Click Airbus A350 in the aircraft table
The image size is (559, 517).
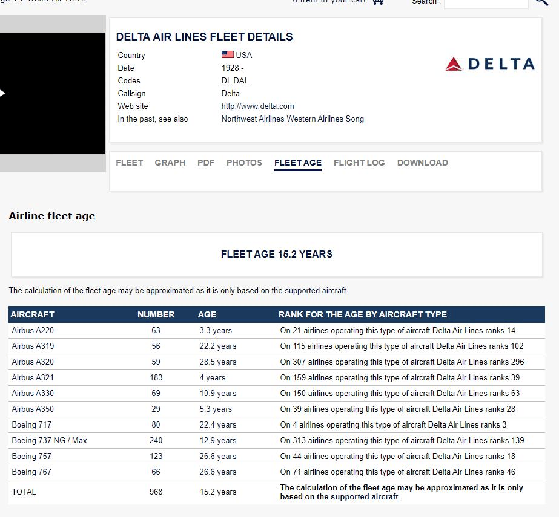click(x=33, y=409)
